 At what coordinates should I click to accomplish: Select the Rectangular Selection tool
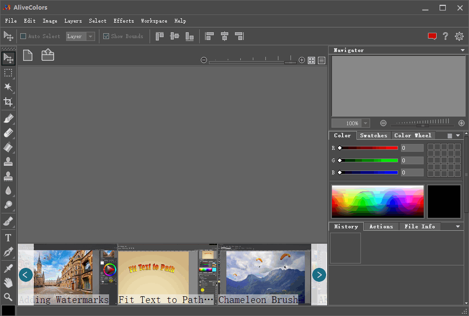point(8,73)
